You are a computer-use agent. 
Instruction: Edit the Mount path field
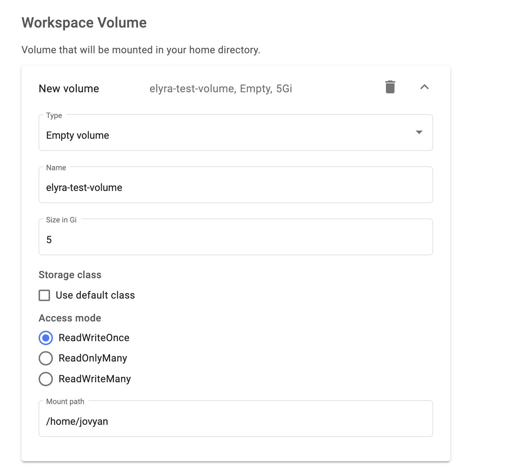(x=236, y=421)
